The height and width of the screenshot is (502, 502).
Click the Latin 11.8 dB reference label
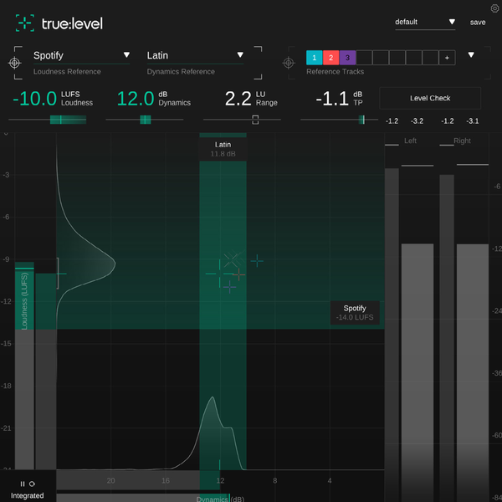coord(222,149)
